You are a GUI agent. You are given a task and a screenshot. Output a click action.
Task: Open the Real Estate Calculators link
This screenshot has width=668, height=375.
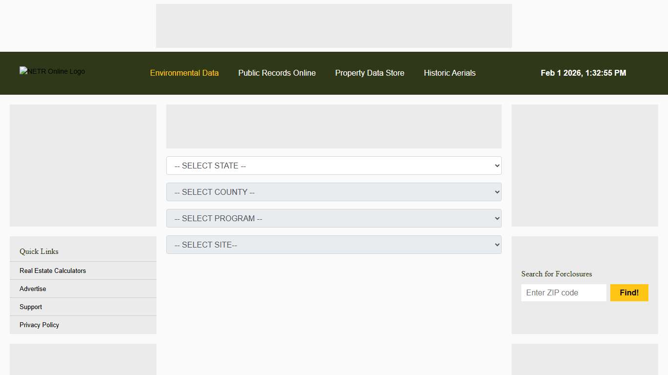point(52,271)
